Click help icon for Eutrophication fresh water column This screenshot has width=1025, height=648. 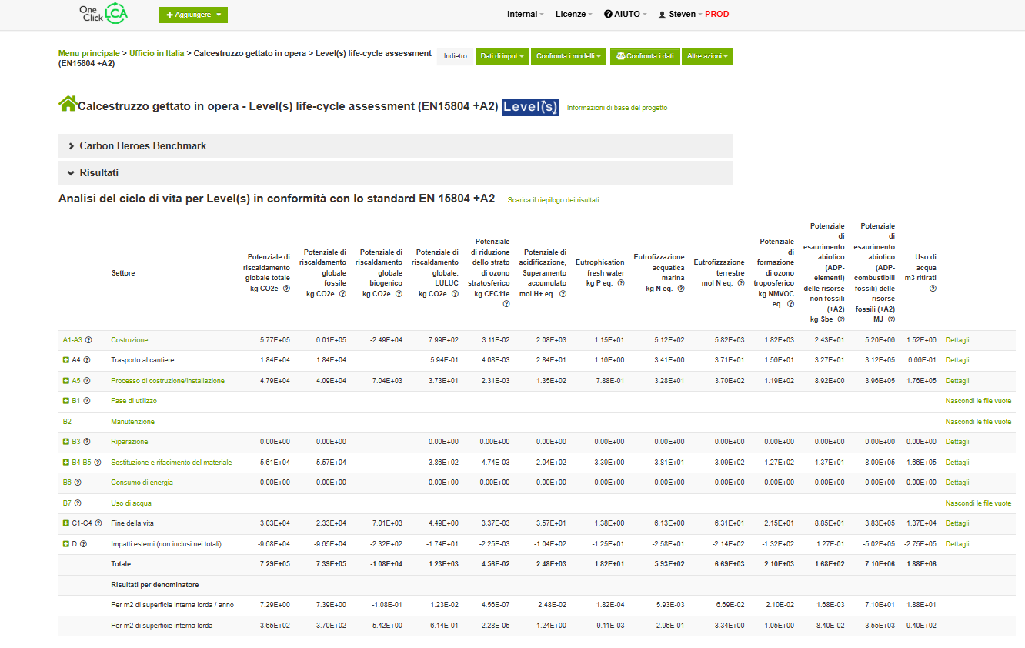coord(620,283)
